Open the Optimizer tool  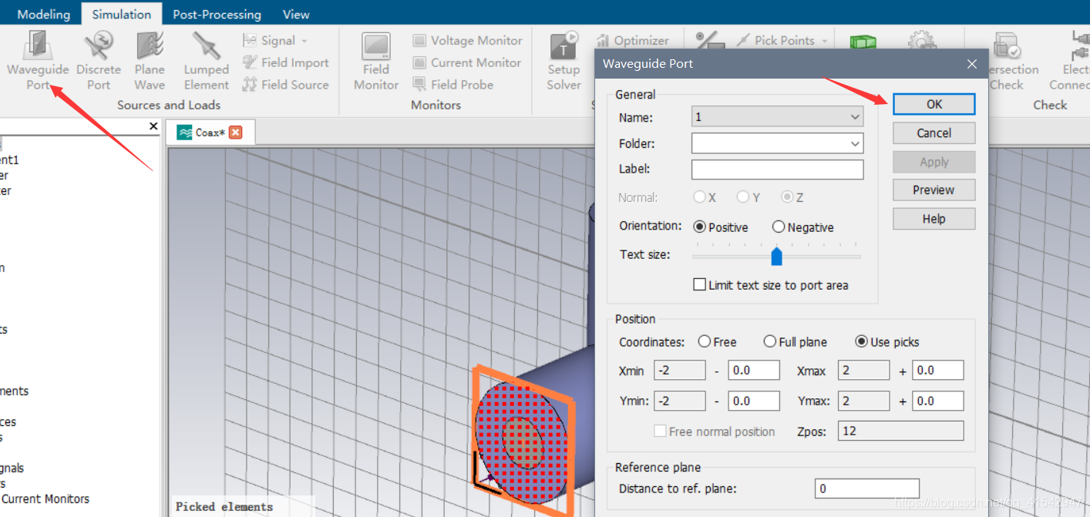(633, 41)
